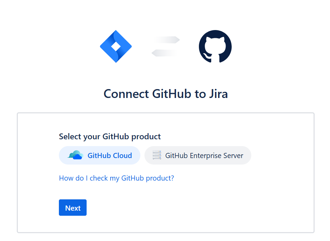The image size is (330, 241).
Task: Open 'How do I check my GitHub product?' link
Action: (x=116, y=178)
